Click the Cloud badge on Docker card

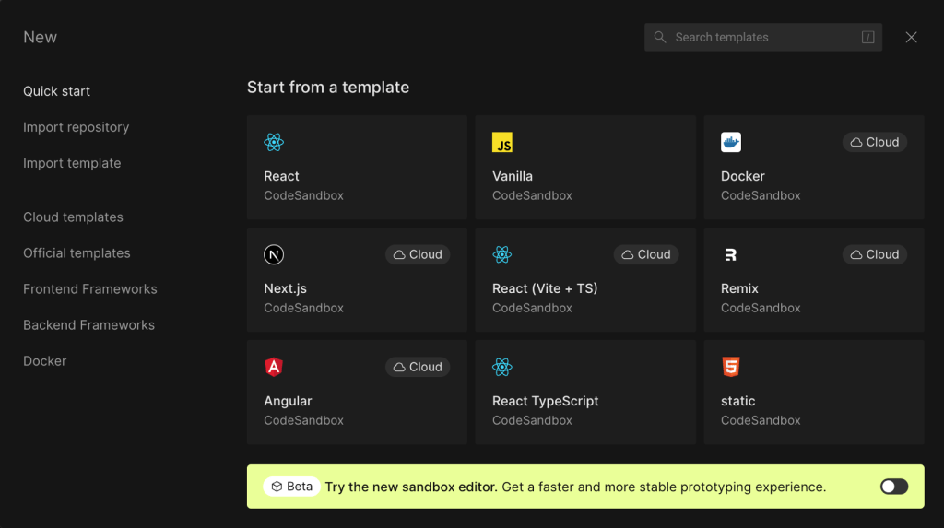[x=874, y=142]
